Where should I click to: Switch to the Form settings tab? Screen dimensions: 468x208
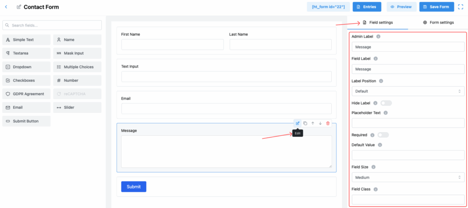pos(438,22)
